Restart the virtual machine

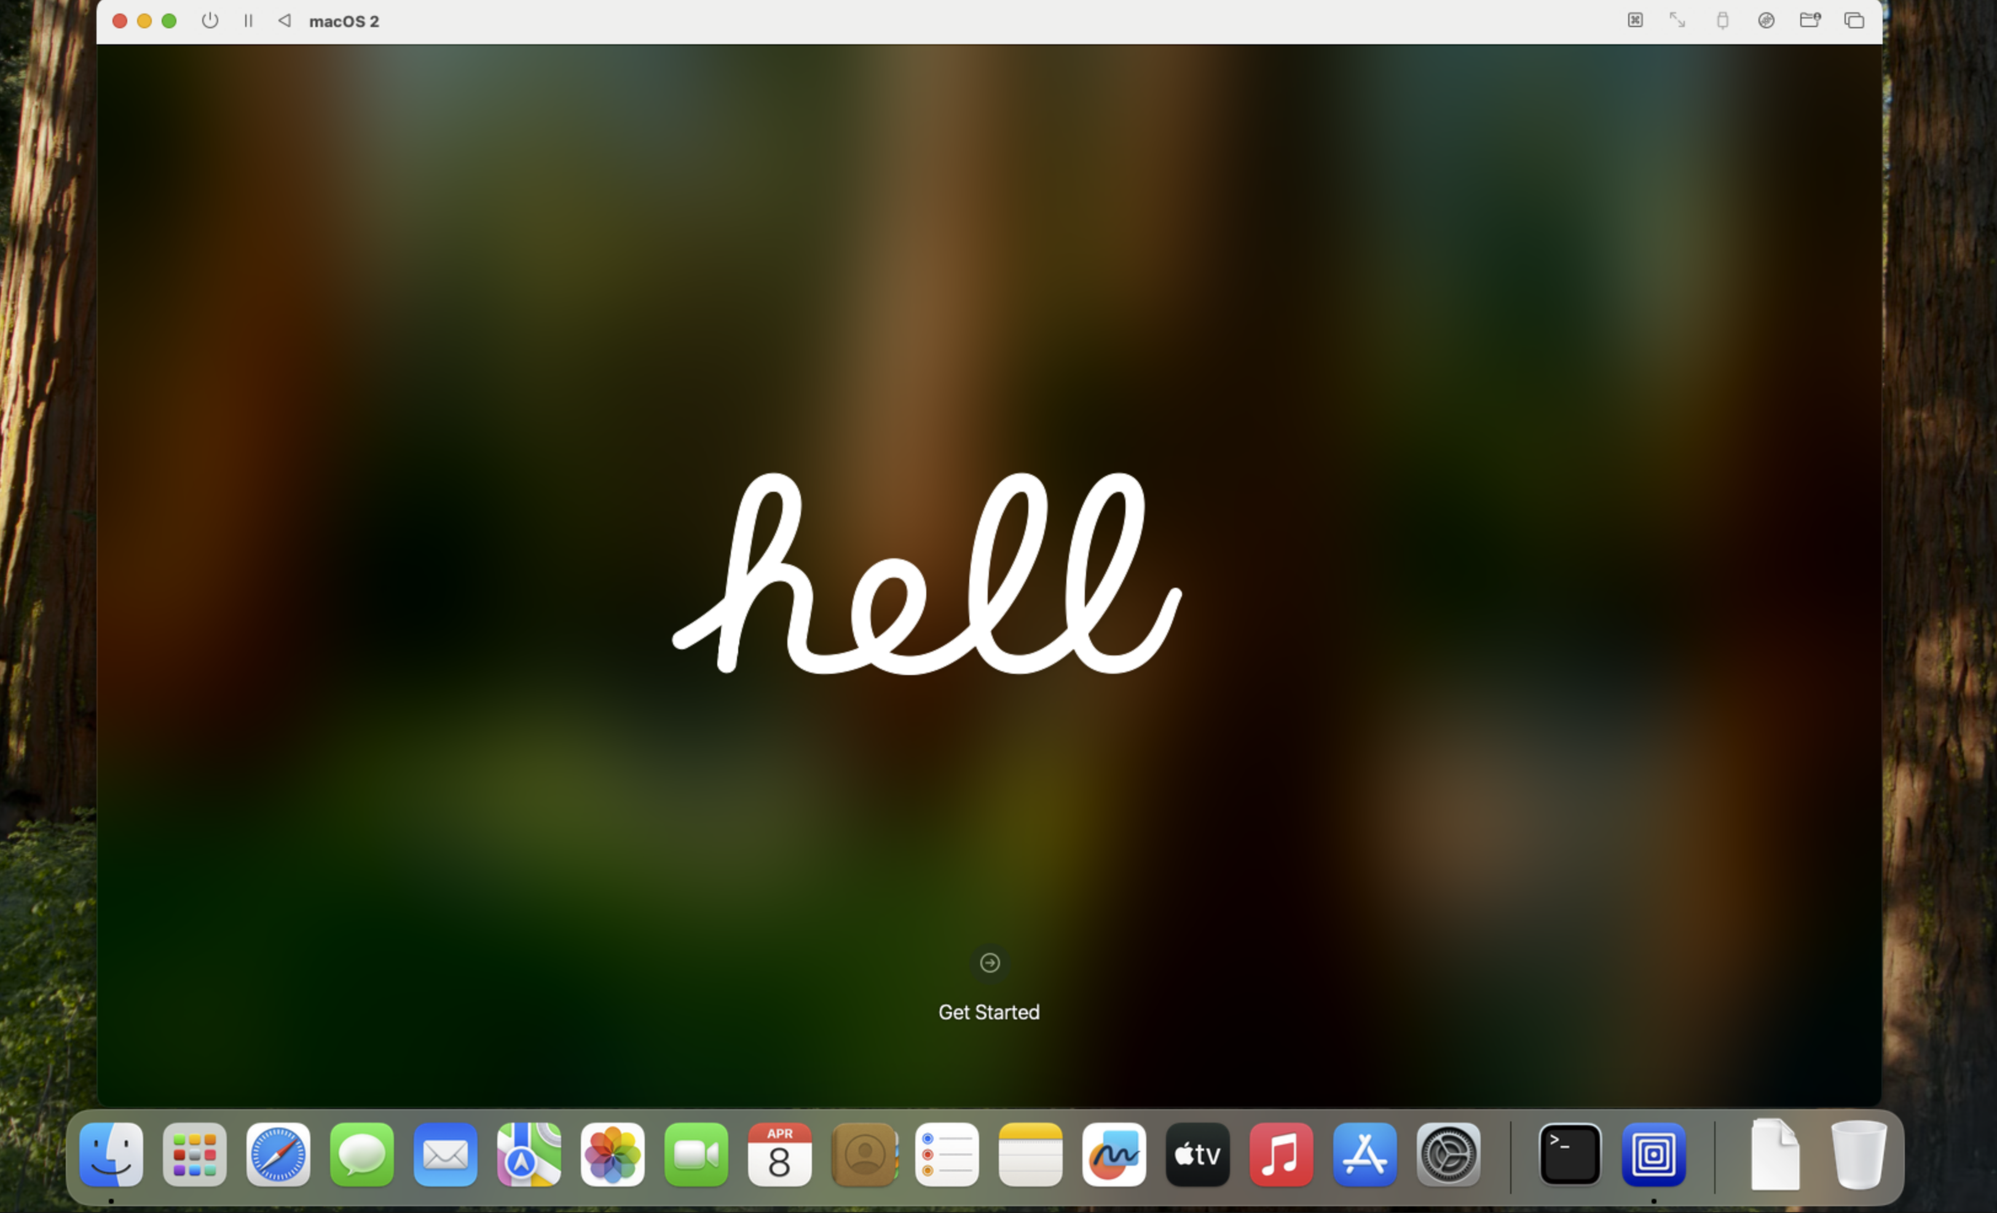pos(284,21)
